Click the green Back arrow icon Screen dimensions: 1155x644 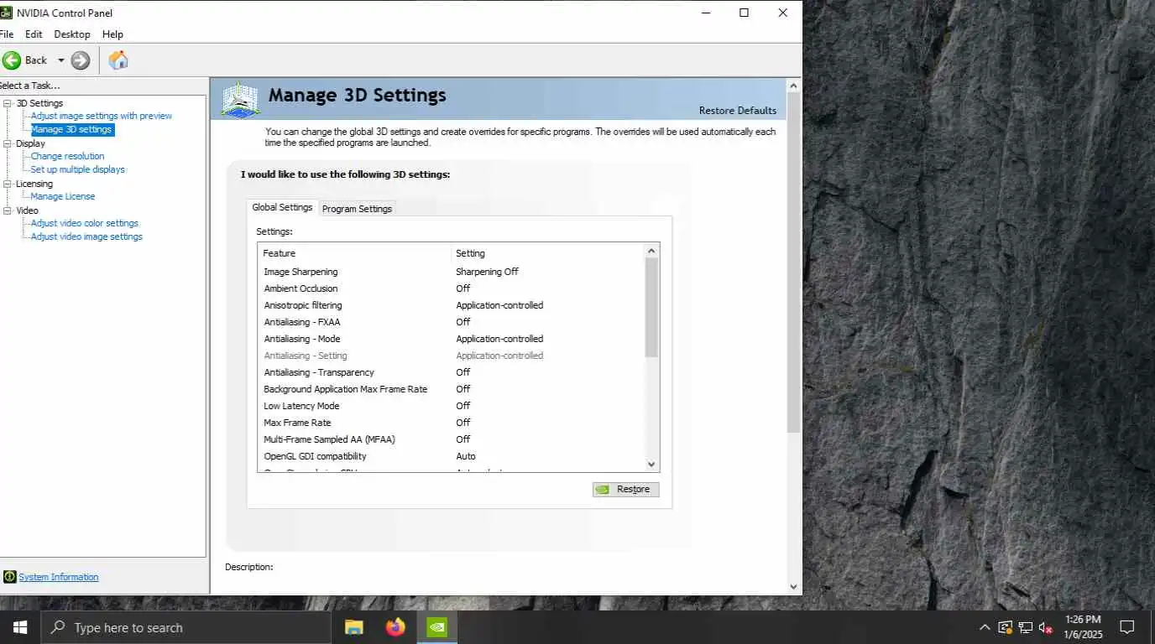point(12,60)
